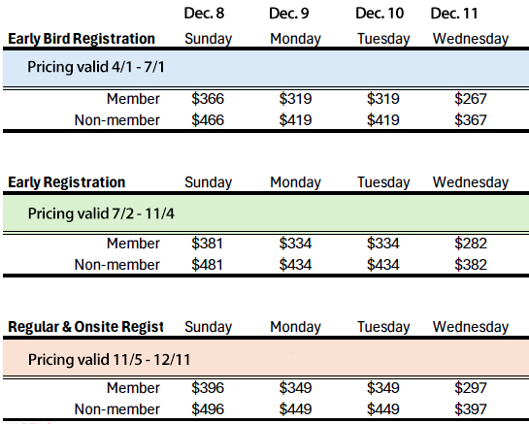This screenshot has width=529, height=424.
Task: Select Early Registration Member Sunday price $381
Action: click(207, 244)
